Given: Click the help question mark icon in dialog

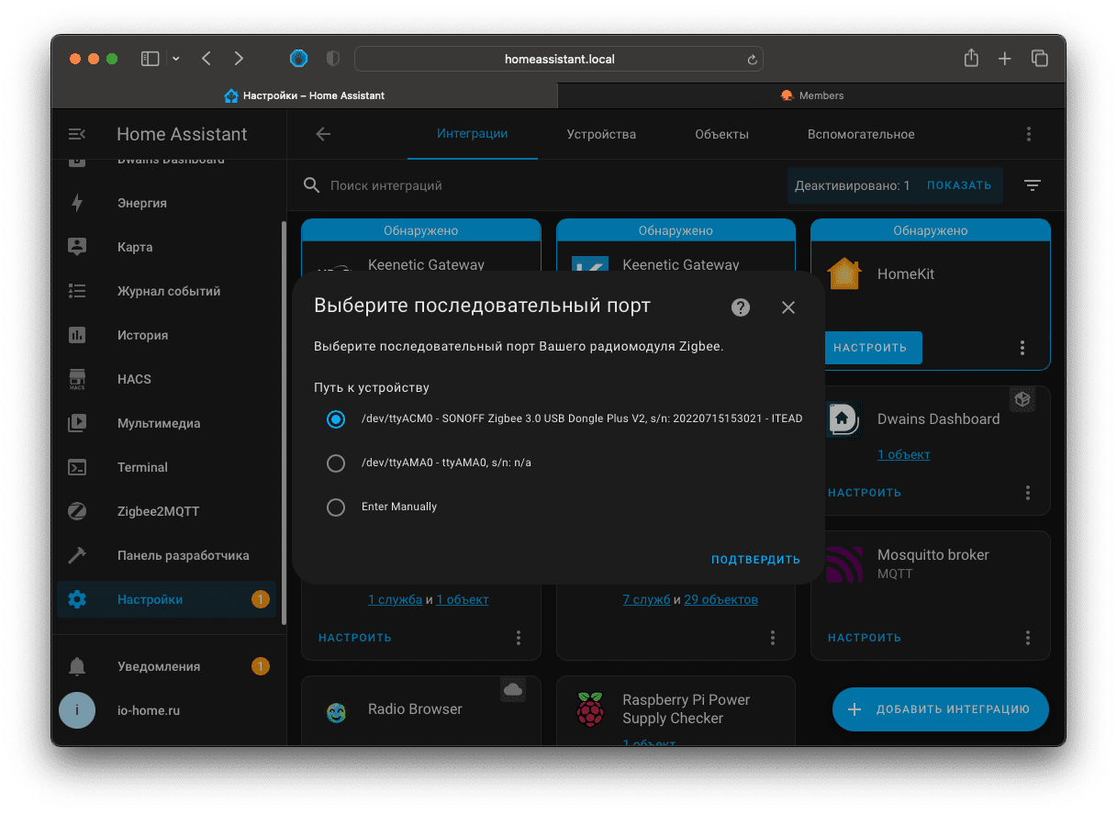Looking at the screenshot, I should (x=741, y=307).
